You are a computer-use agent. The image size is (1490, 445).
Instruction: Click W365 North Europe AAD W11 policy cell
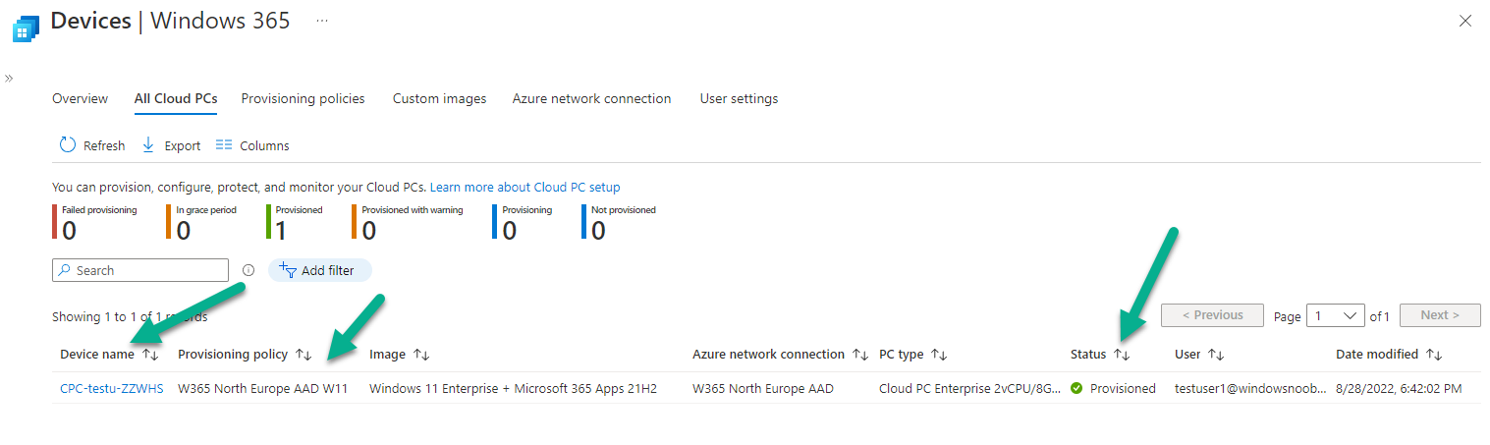262,388
